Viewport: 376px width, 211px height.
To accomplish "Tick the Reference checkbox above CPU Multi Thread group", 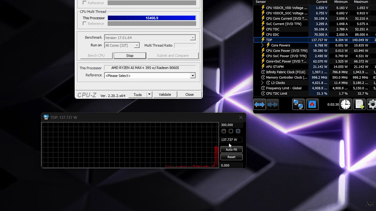I will click(x=85, y=3).
